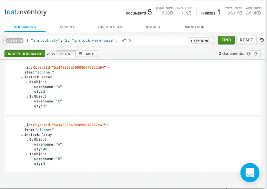Switch to TABLE view

pos(86,54)
